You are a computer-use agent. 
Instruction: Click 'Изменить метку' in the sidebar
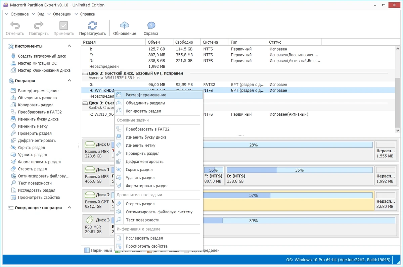pos(33,126)
